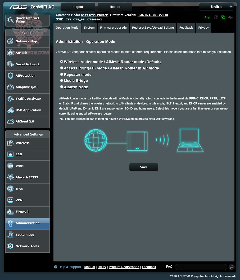Open the Manual link in footer
The height and width of the screenshot is (280, 240).
90,267
